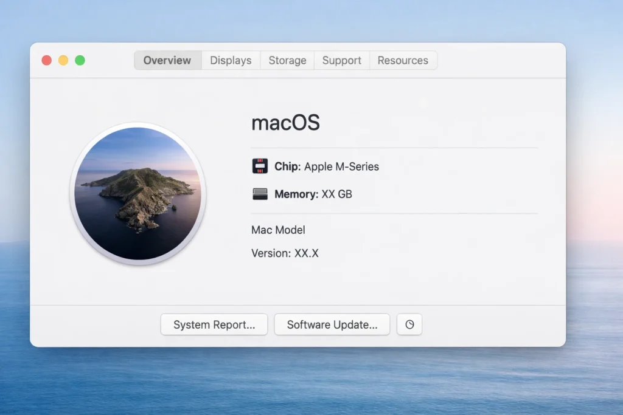The height and width of the screenshot is (415, 623).
Task: Click the memory module icon beside XX GB
Action: point(260,194)
